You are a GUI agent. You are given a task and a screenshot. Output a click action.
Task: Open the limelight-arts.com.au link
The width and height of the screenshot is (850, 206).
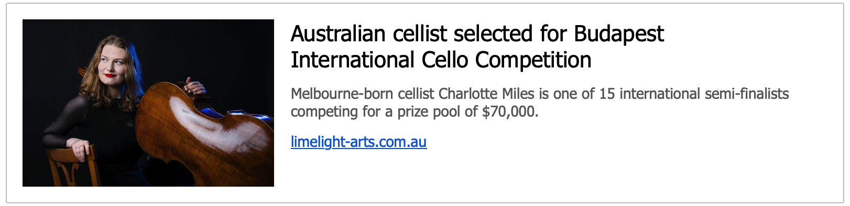(x=358, y=142)
